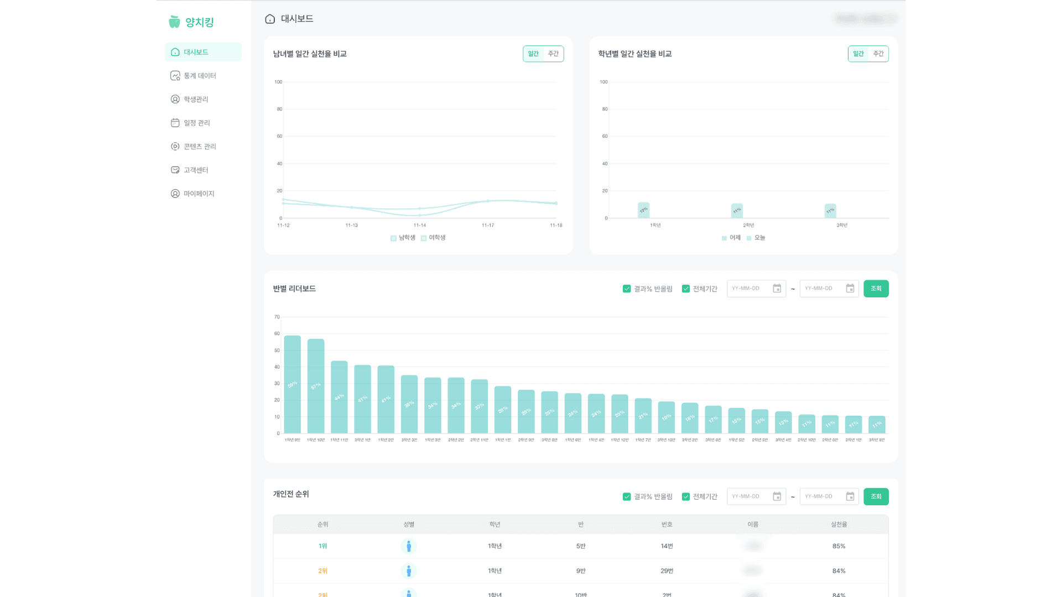Toggle 남학생 legend color swatch

click(x=393, y=238)
